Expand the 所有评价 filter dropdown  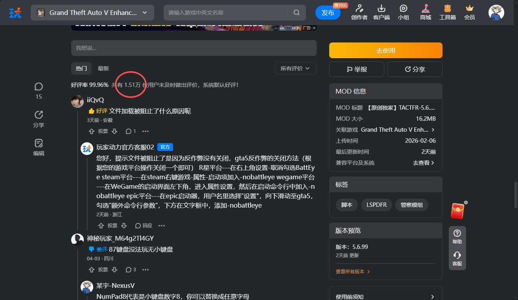[x=295, y=68]
